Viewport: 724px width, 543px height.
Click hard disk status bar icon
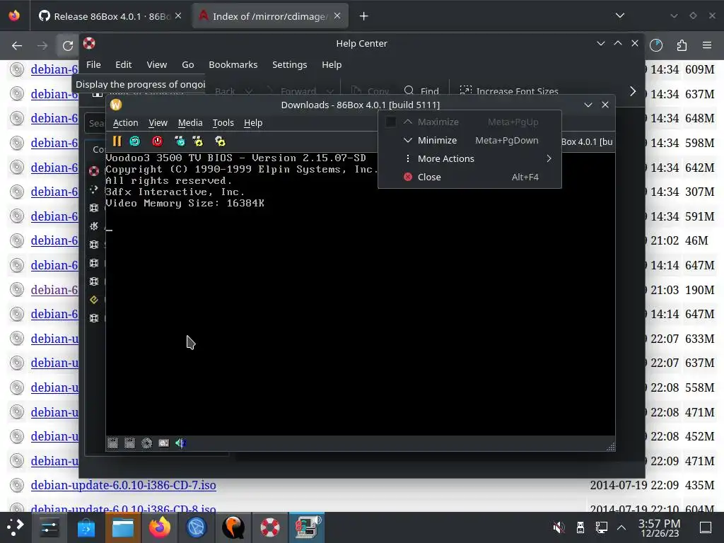(164, 443)
